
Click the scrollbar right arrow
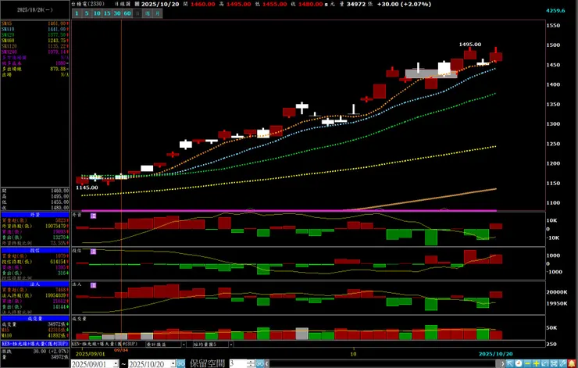click(502, 363)
